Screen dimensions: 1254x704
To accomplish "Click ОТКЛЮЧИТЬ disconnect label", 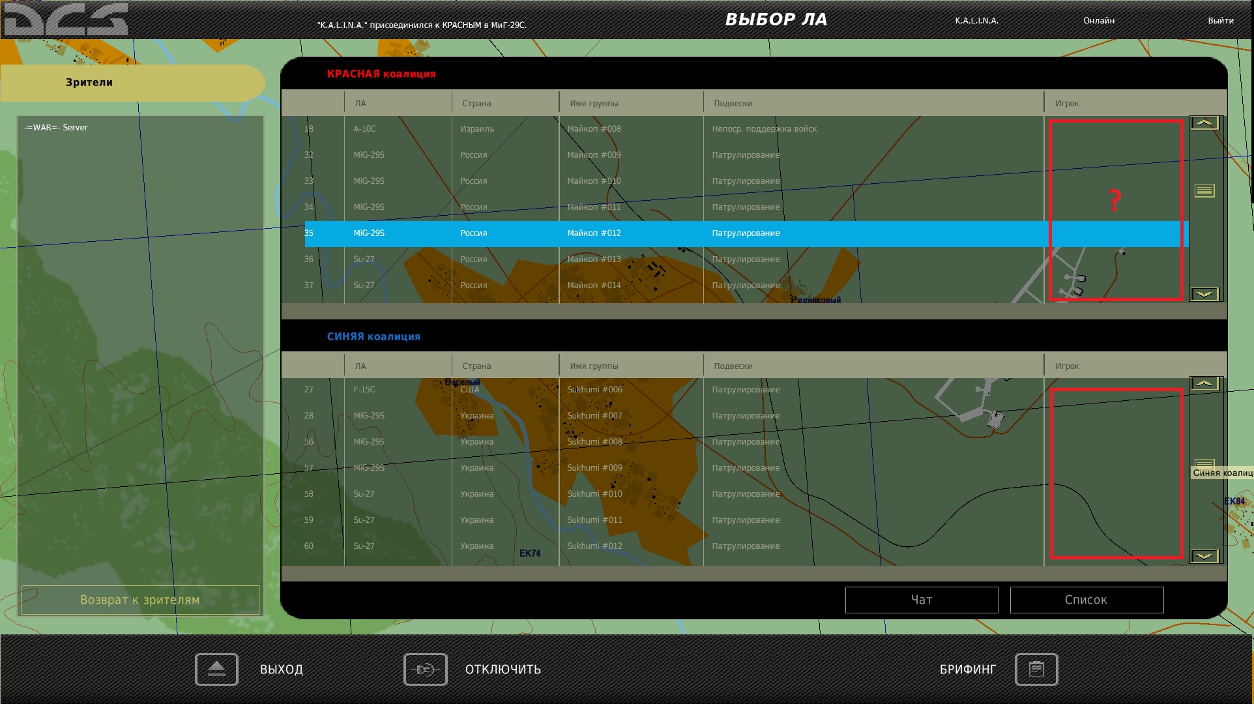I will (x=503, y=669).
